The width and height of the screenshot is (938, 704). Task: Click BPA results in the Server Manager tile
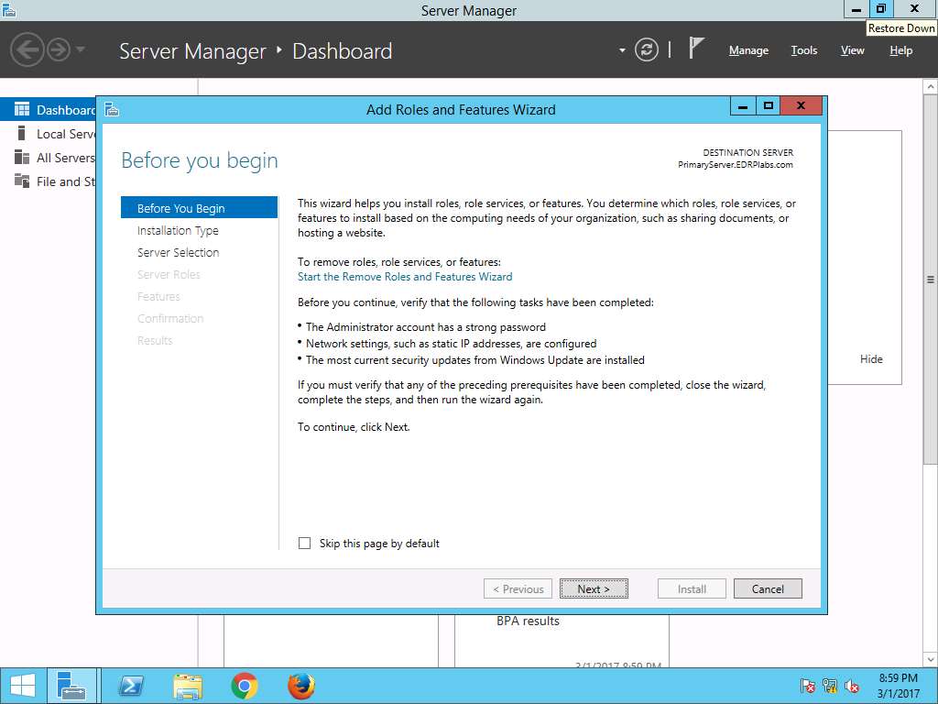click(x=528, y=621)
